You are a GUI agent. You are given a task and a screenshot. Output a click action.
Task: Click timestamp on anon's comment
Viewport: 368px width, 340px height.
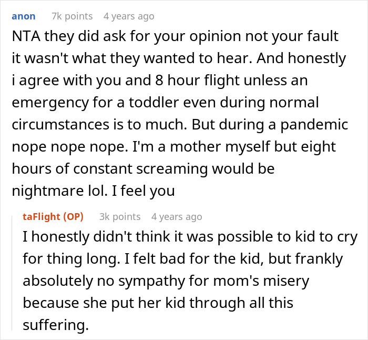click(129, 16)
